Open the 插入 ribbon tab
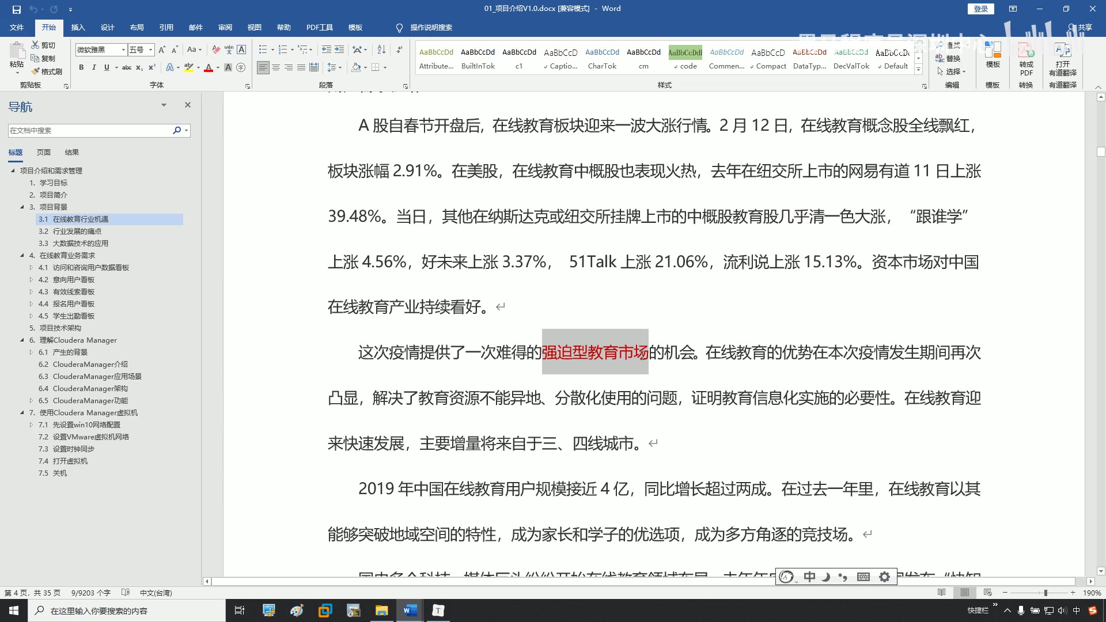This screenshot has height=622, width=1106. tap(78, 27)
